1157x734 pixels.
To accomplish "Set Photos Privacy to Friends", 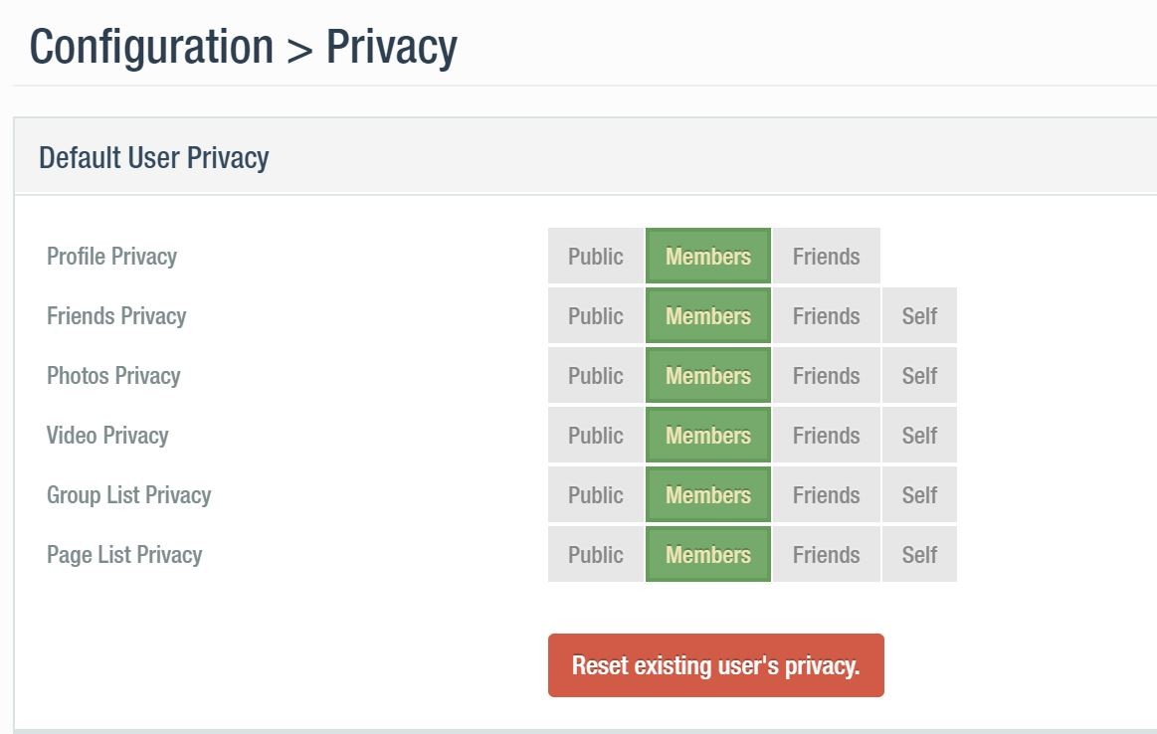I will click(x=826, y=376).
